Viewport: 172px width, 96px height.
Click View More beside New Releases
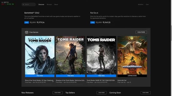click(x=58, y=93)
